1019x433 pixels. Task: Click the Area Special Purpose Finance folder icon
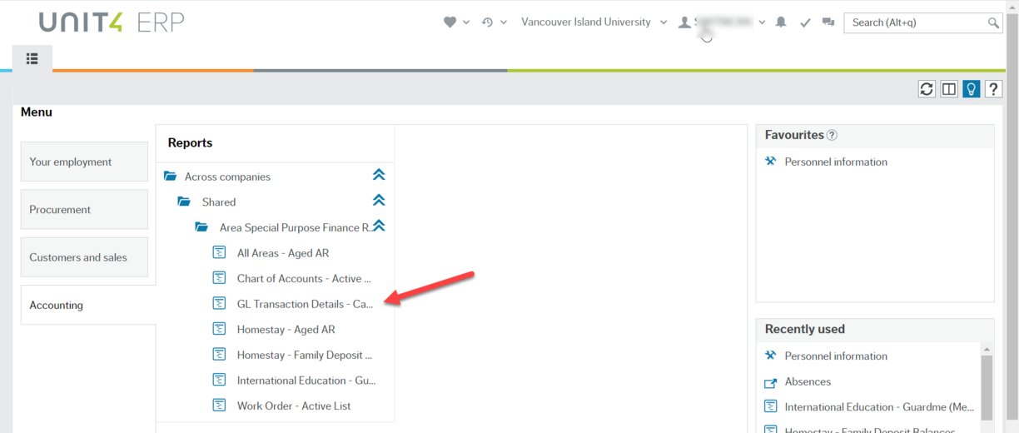[x=201, y=227]
